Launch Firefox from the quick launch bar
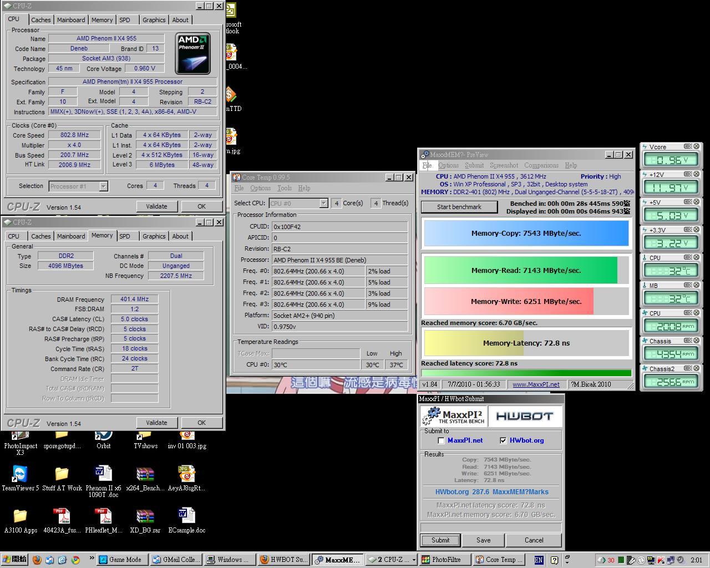The width and height of the screenshot is (710, 568). (x=37, y=560)
